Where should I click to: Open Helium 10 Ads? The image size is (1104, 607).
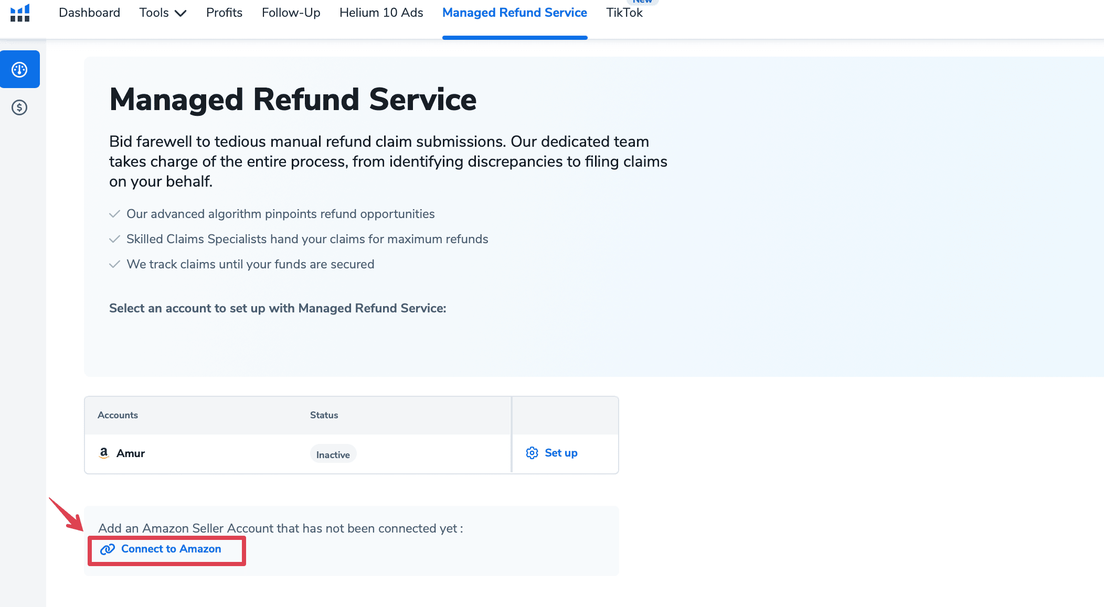(381, 13)
